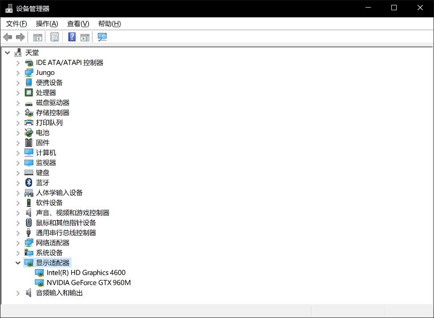Collapse the 天堂 root node
The width and height of the screenshot is (434, 318).
pyautogui.click(x=8, y=52)
